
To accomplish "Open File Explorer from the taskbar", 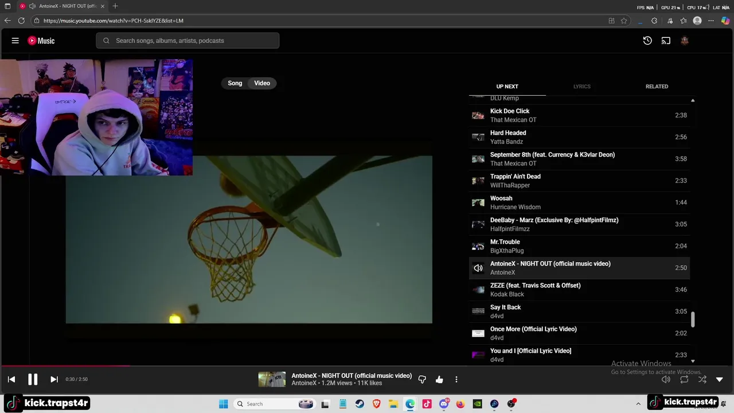I will coord(393,404).
